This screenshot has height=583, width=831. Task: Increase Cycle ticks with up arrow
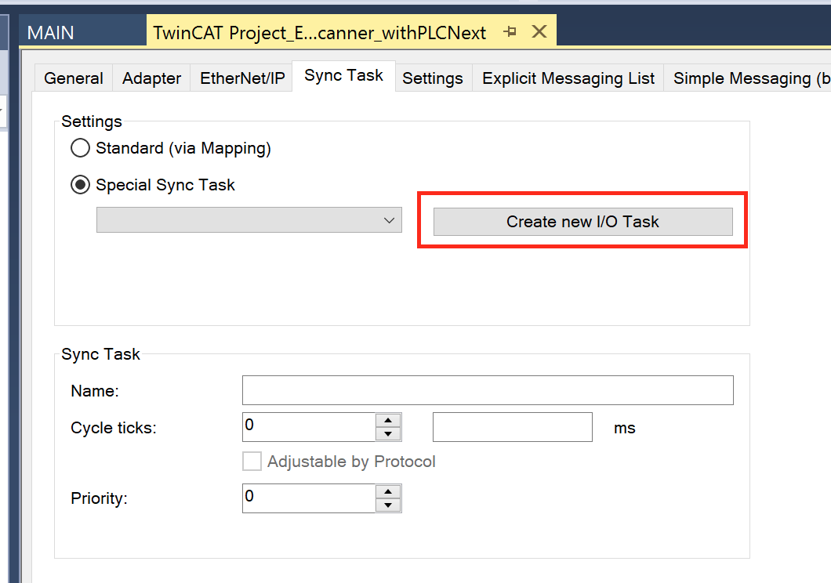pyautogui.click(x=388, y=420)
